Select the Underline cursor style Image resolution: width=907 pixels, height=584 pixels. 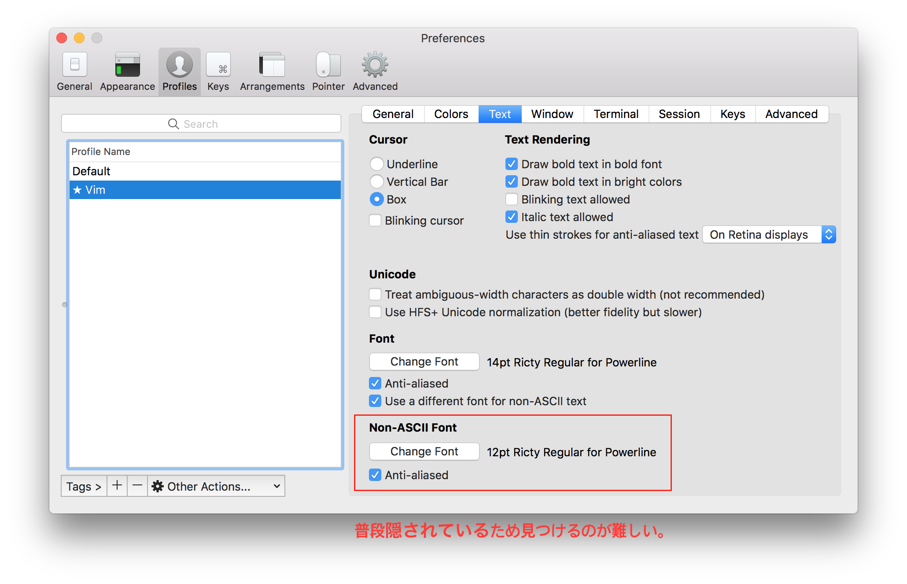click(376, 164)
